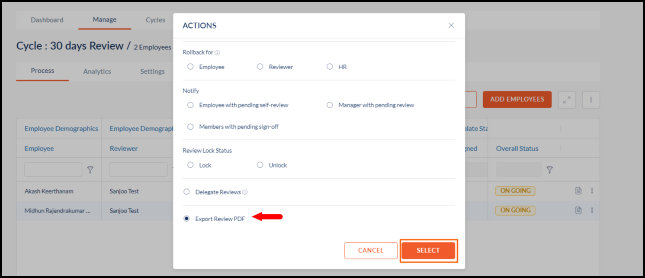Close the Actions dialog with X icon
The width and height of the screenshot is (645, 278).
pyautogui.click(x=451, y=26)
